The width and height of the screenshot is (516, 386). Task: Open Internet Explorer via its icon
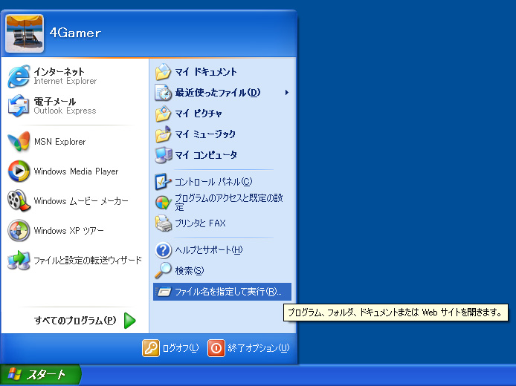tap(19, 76)
